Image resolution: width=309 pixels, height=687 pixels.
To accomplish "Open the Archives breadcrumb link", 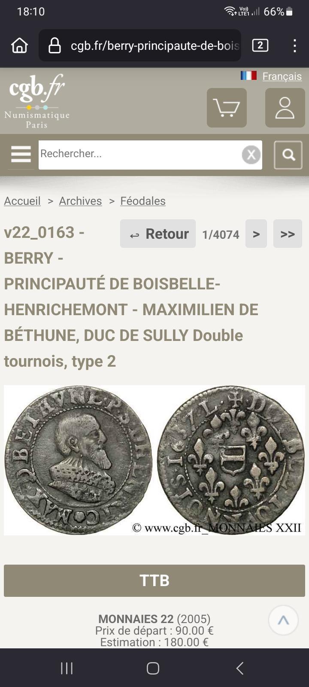I will (80, 201).
